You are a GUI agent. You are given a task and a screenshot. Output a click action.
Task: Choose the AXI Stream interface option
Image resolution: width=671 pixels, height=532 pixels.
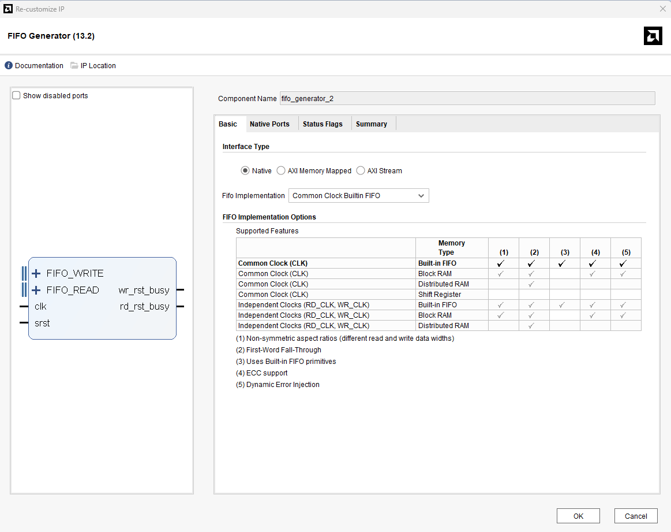coord(361,171)
